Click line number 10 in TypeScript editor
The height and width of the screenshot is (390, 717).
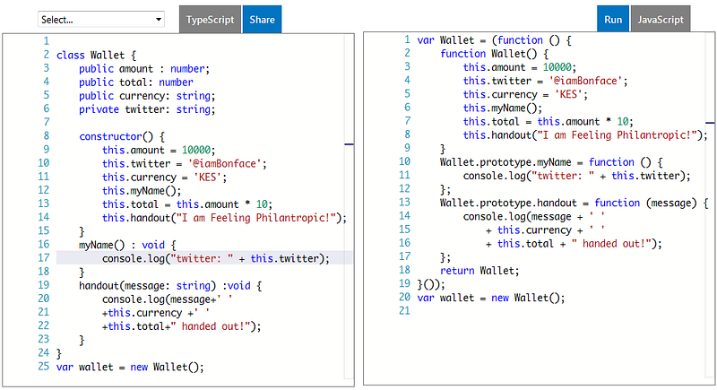(x=43, y=163)
